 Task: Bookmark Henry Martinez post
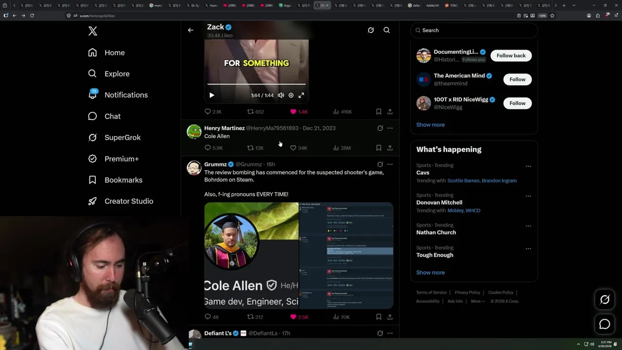click(379, 148)
